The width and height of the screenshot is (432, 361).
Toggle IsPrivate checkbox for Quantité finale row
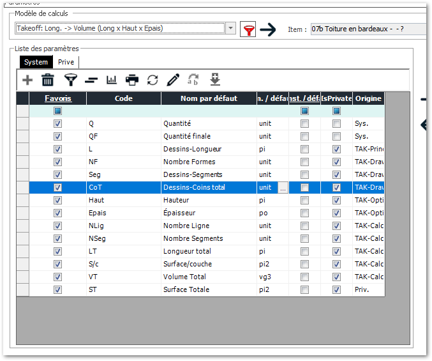coord(336,136)
